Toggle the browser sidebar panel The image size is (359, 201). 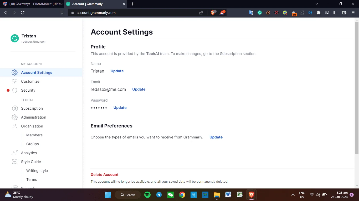point(335,13)
